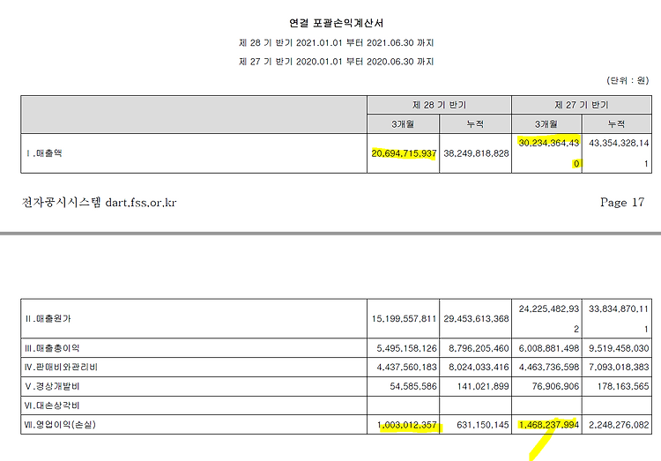
Task: Click the title 연결 포괄손익계산서
Action: click(336, 23)
